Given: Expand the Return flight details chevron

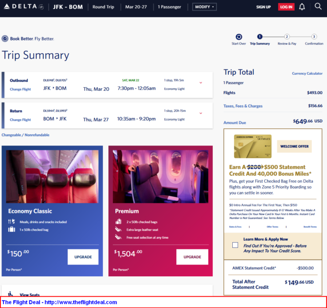Looking at the screenshot, I should coord(201,113).
